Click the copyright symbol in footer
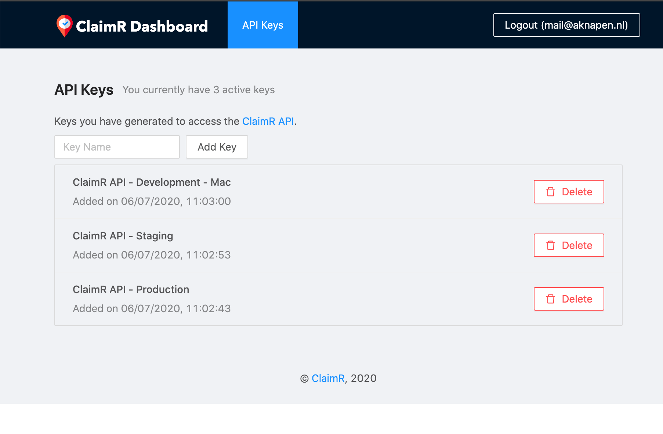 [x=304, y=379]
